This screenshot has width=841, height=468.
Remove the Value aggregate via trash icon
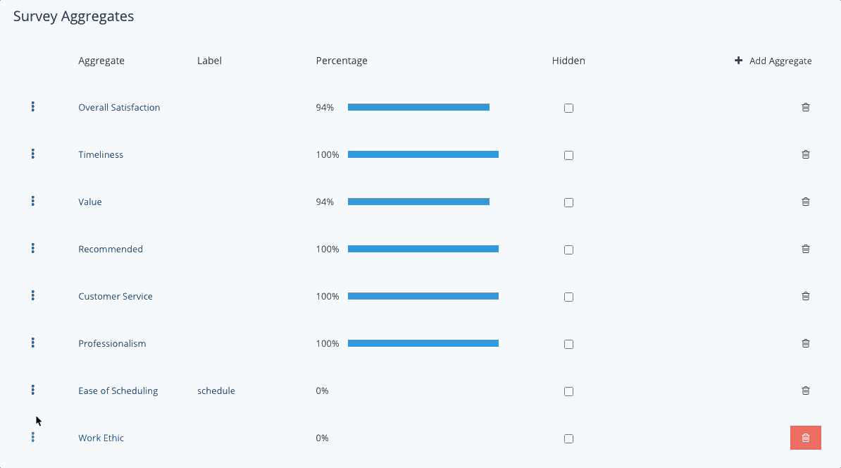pyautogui.click(x=806, y=202)
